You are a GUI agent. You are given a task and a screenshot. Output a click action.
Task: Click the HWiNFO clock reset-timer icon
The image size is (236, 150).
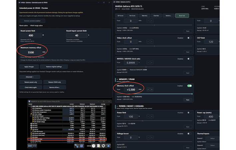tap(94, 146)
